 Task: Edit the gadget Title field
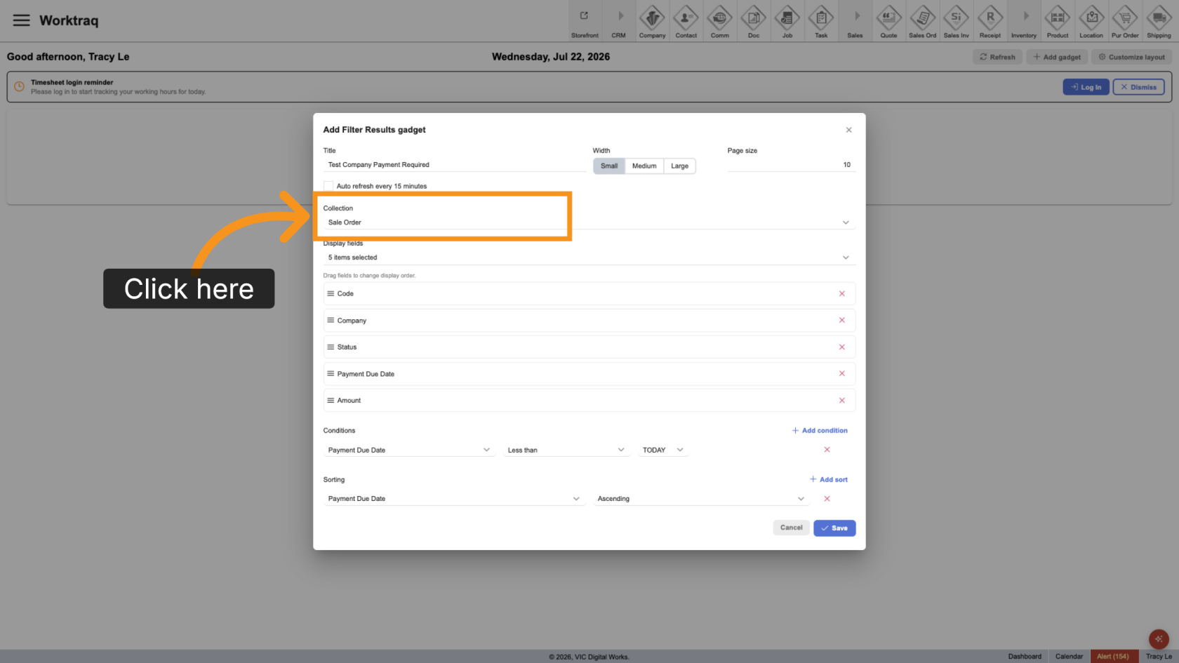454,165
